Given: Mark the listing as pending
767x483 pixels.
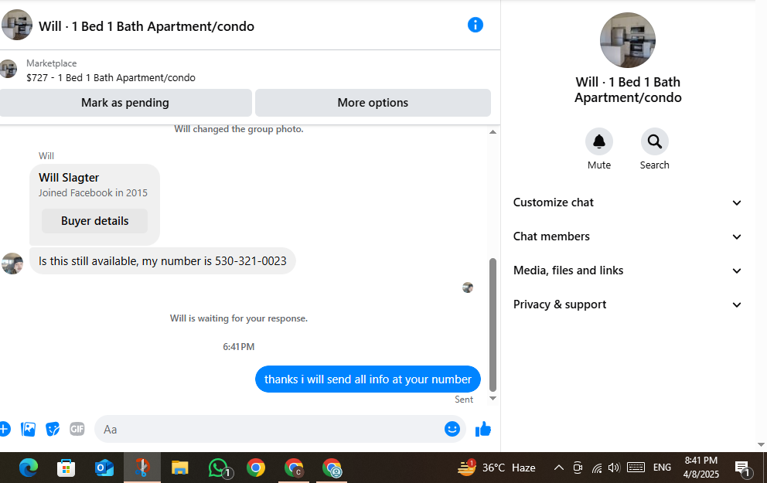Looking at the screenshot, I should tap(125, 103).
